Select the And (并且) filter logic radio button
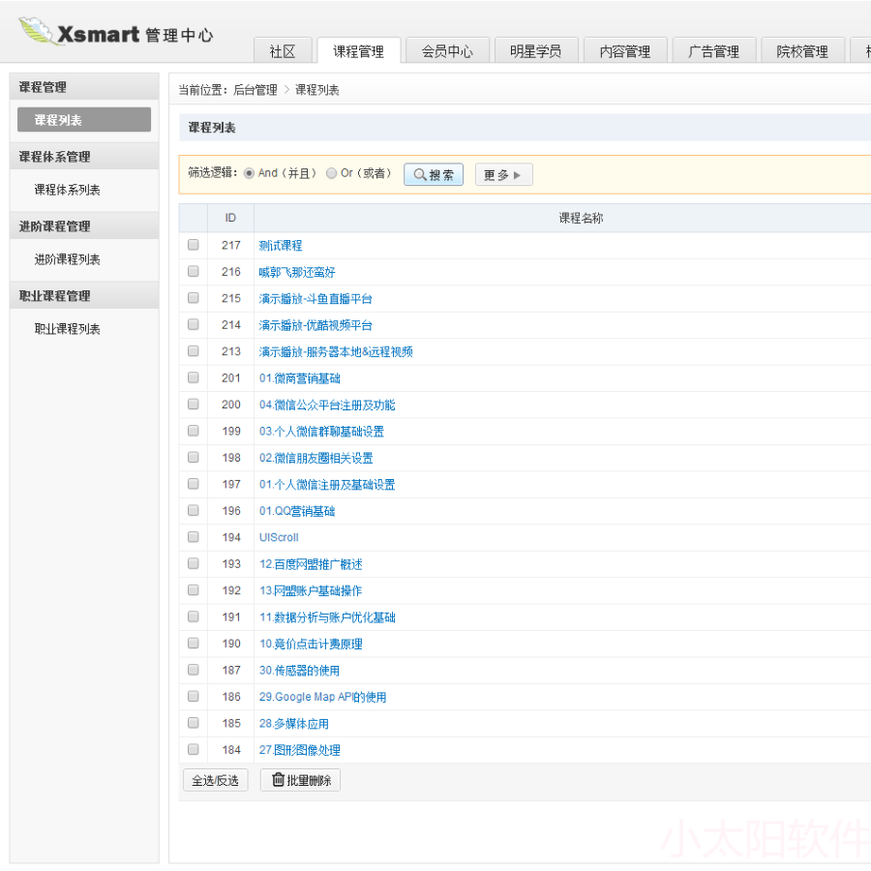This screenshot has width=871, height=871. pyautogui.click(x=250, y=173)
